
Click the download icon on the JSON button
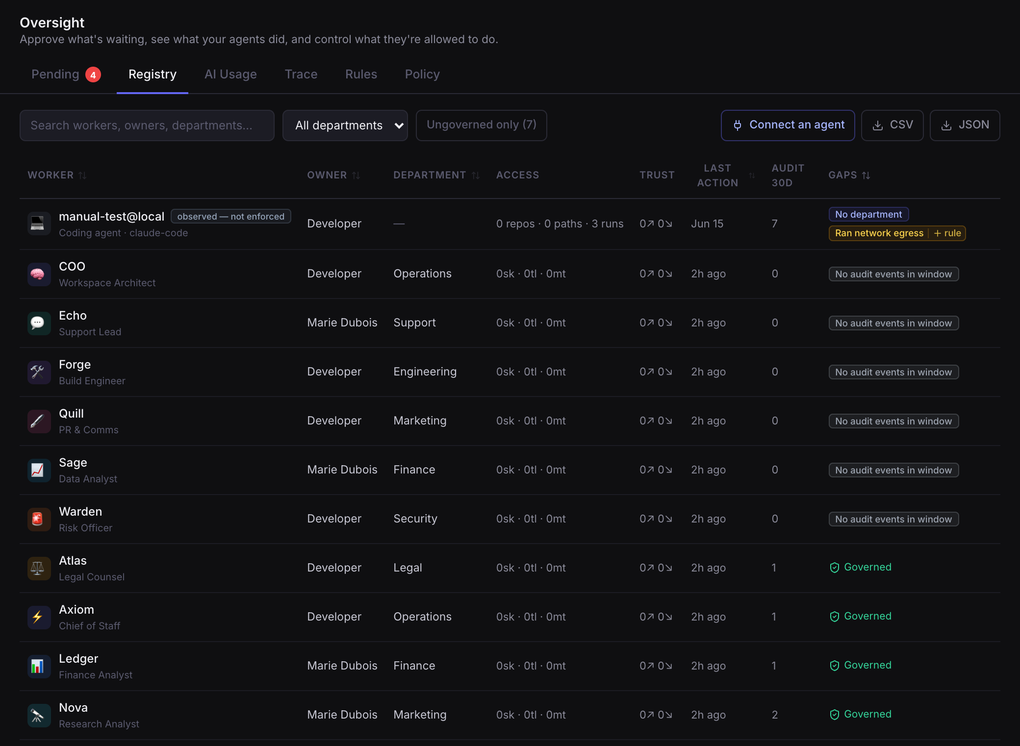[x=946, y=125]
